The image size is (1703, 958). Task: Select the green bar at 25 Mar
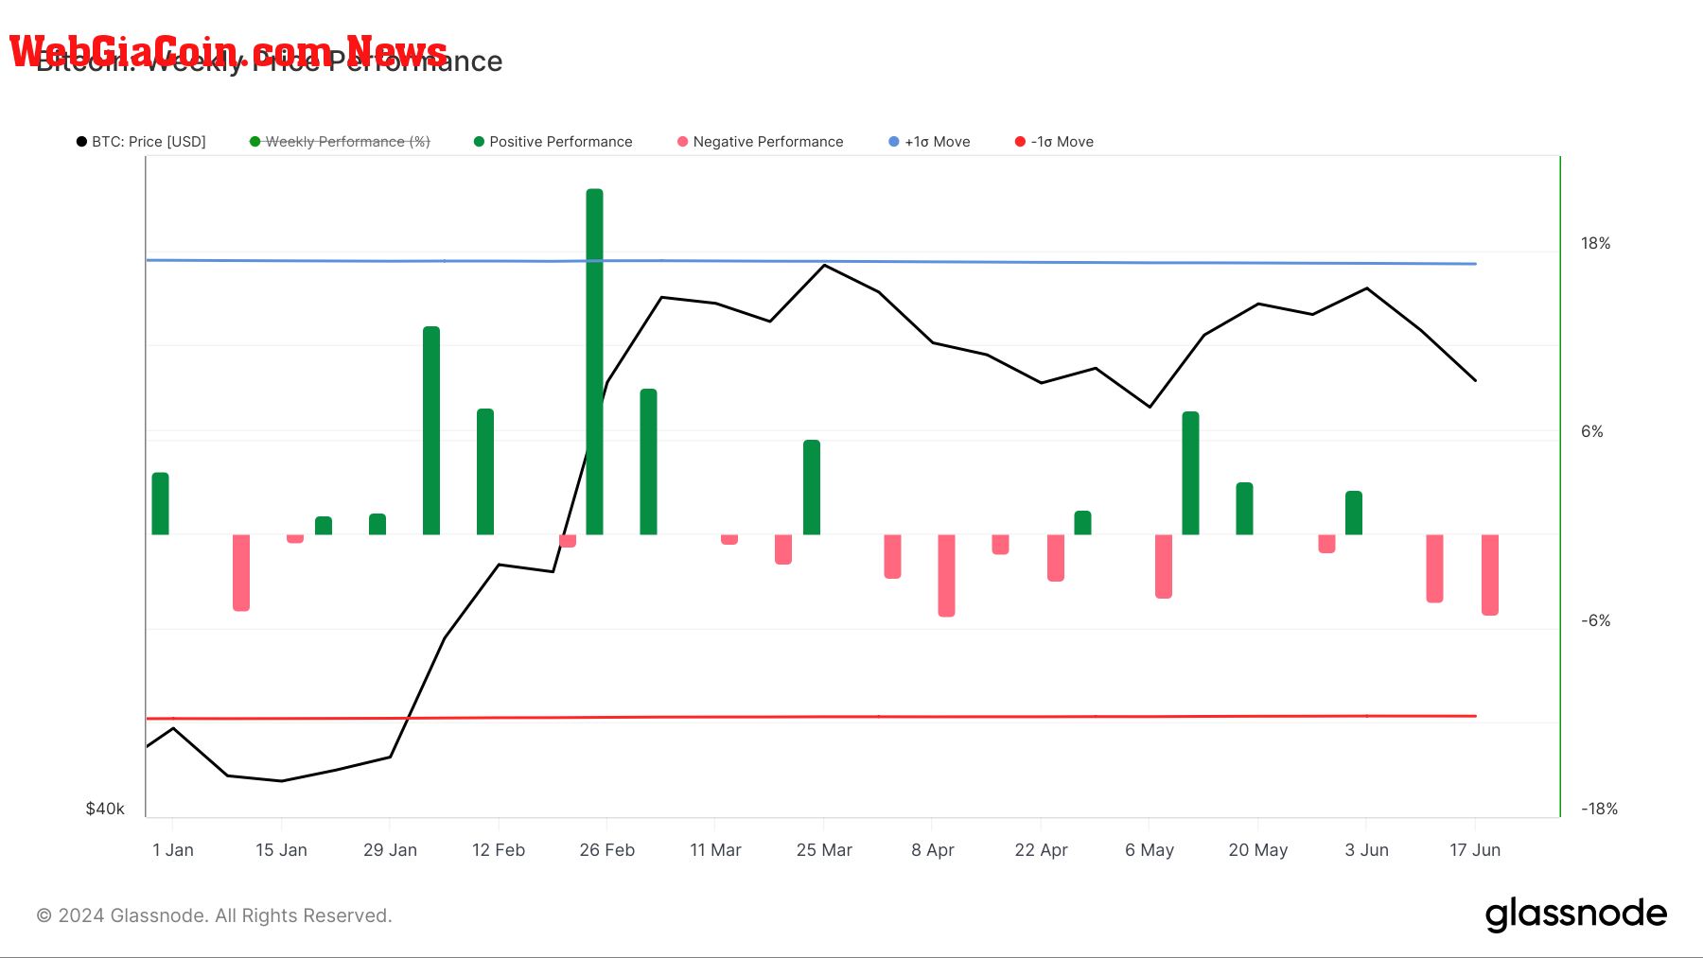pyautogui.click(x=812, y=487)
